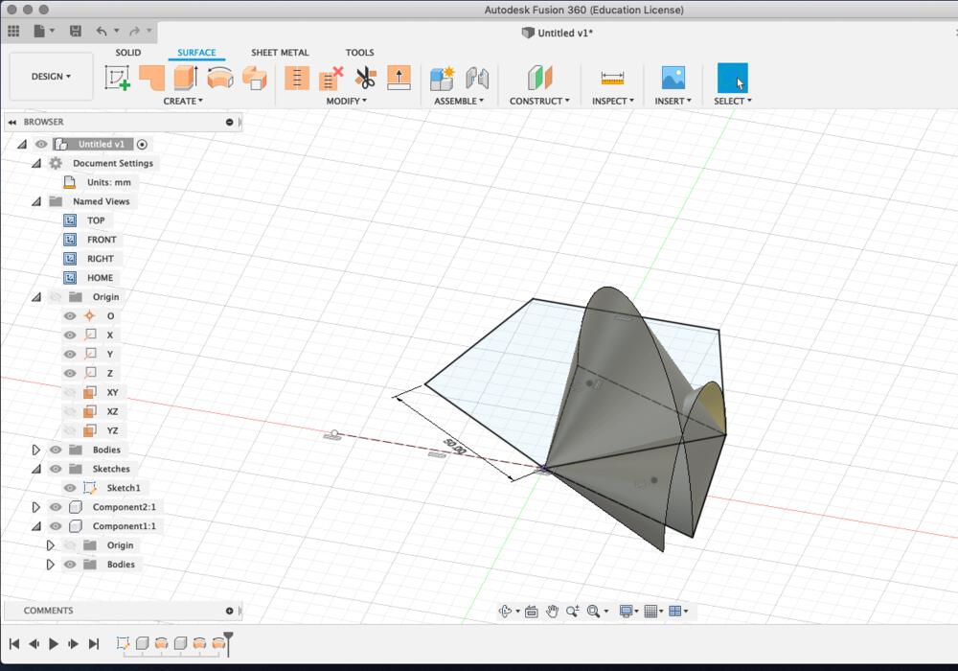Open the Insert image tool
958x671 pixels.
click(x=671, y=77)
